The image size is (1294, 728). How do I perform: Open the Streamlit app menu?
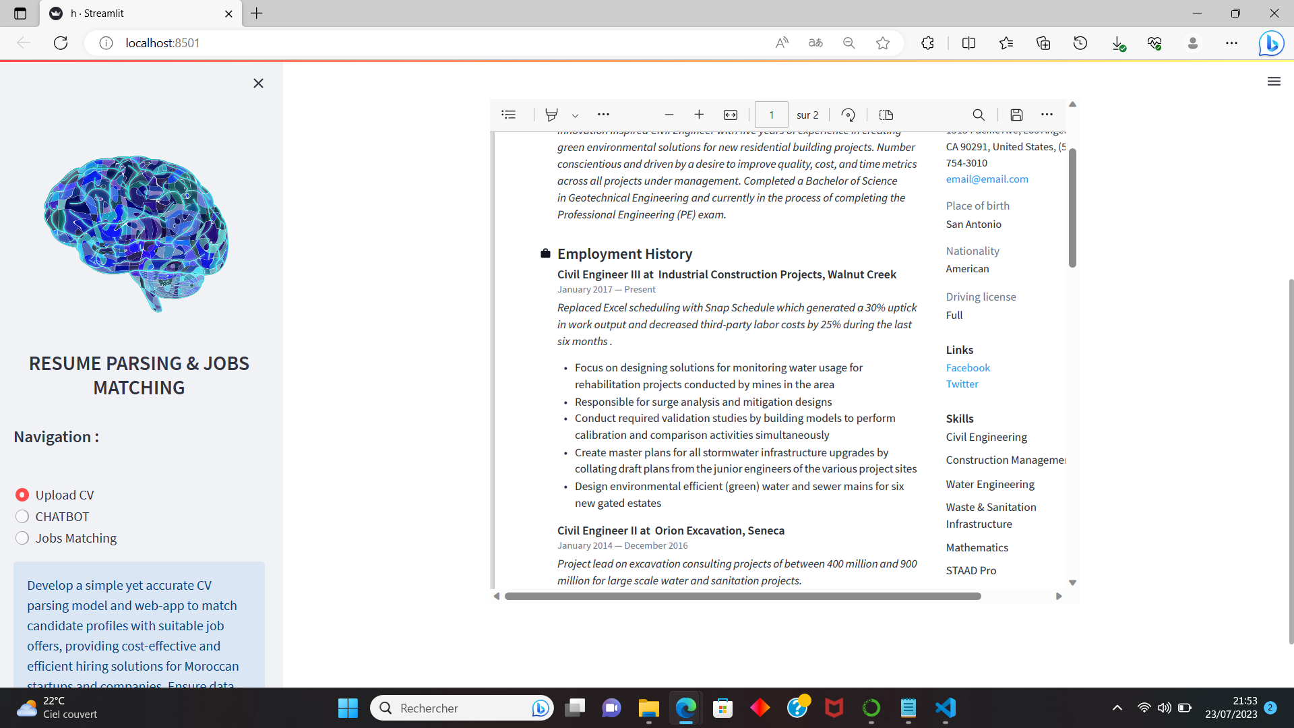point(1274,81)
